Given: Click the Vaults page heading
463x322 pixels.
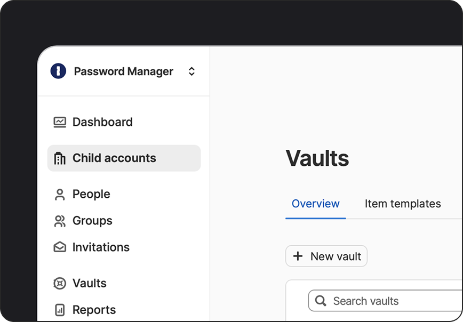Looking at the screenshot, I should click(x=317, y=158).
